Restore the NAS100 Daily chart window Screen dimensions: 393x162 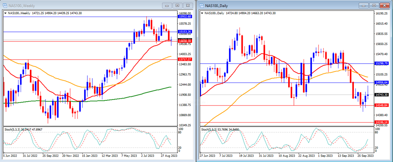click(374, 6)
